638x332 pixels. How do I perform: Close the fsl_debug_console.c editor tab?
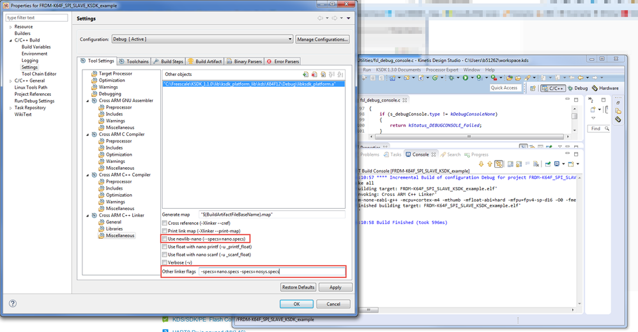click(x=405, y=100)
